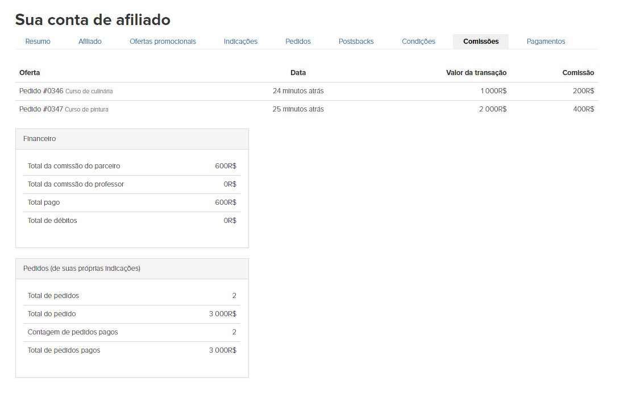Viewport: 632px width, 397px height.
Task: Open the Resumo tab
Action: point(38,42)
